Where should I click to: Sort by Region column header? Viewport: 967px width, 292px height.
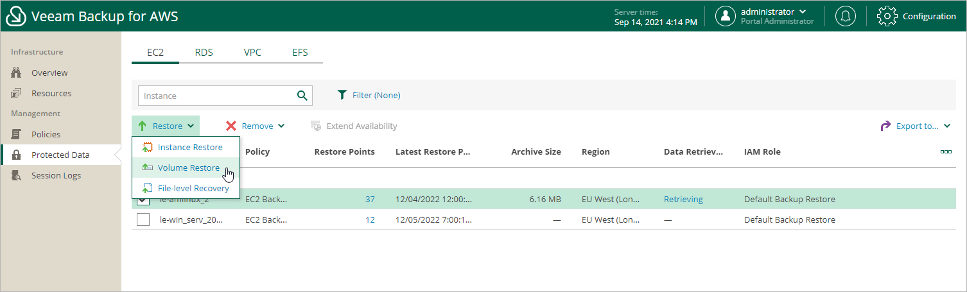[x=596, y=151]
